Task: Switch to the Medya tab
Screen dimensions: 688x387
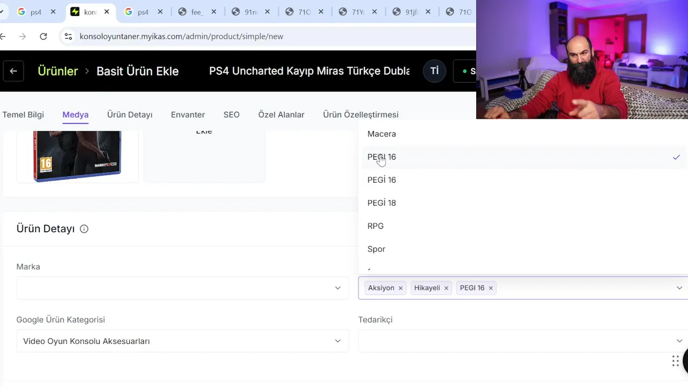Action: (x=75, y=114)
